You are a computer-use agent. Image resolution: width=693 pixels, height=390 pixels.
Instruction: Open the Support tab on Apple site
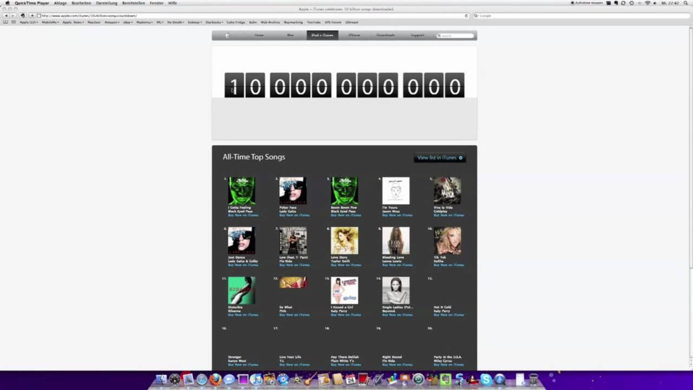click(x=417, y=35)
